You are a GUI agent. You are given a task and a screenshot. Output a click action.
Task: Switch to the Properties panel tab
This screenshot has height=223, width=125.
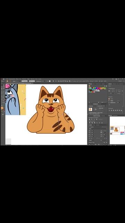tap(110, 84)
